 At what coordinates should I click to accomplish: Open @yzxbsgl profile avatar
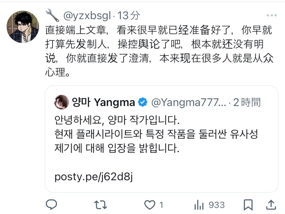point(23,27)
